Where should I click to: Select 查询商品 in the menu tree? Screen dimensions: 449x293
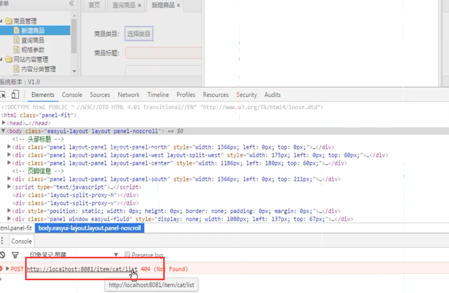point(33,40)
